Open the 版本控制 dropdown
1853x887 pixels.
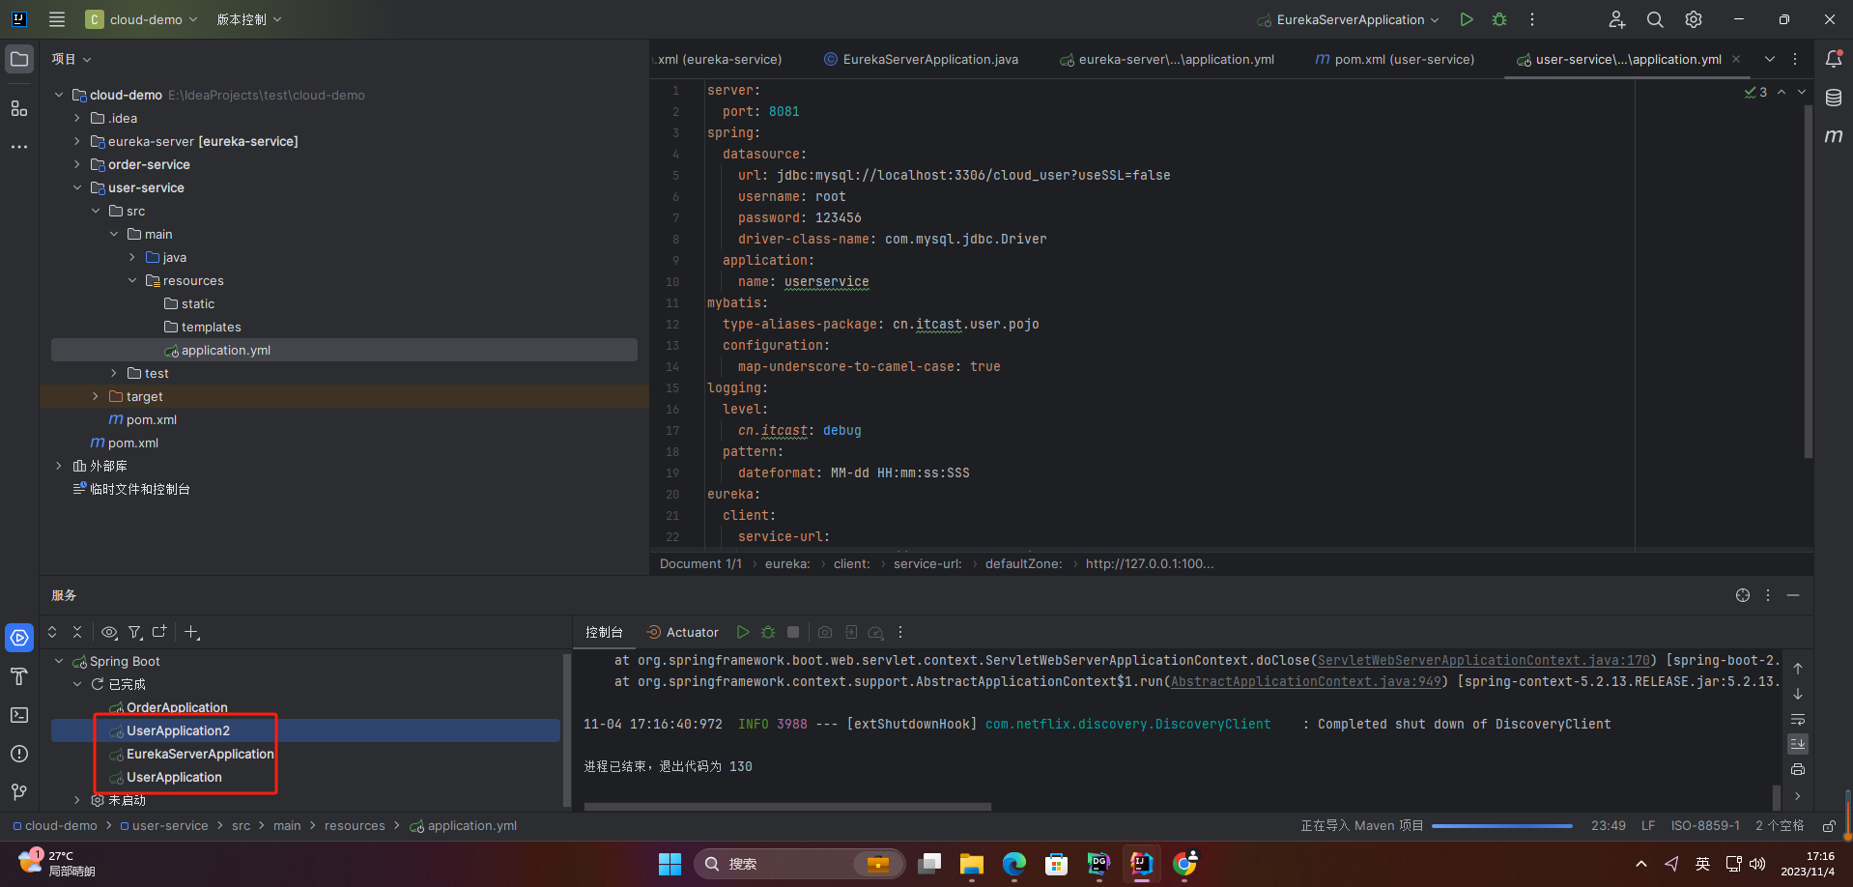[x=249, y=19]
